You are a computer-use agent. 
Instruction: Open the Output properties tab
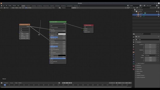(133, 42)
